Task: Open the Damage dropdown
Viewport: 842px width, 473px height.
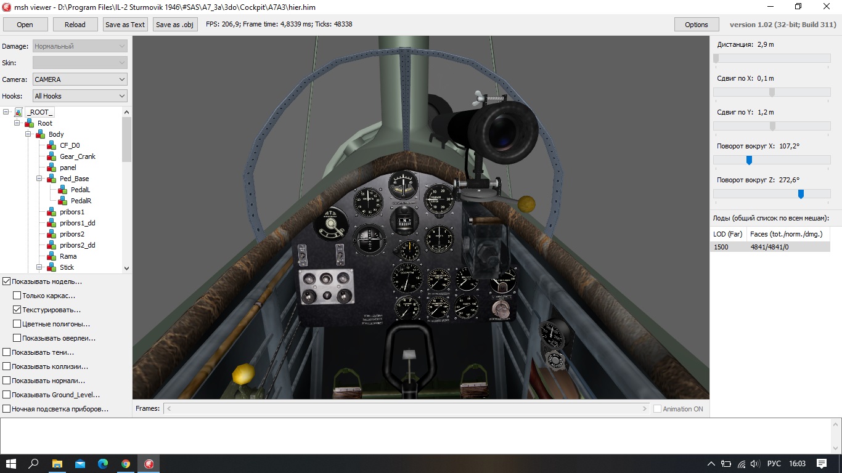Action: click(80, 46)
